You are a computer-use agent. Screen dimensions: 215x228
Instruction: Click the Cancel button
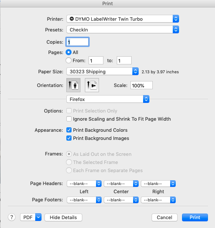click(165, 217)
